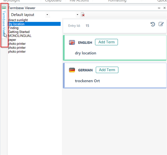Click the English term 'dry location' in entry
This screenshot has width=167, height=155.
(85, 53)
